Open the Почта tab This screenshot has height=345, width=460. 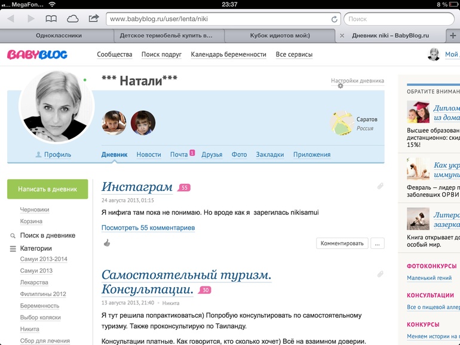click(x=179, y=155)
